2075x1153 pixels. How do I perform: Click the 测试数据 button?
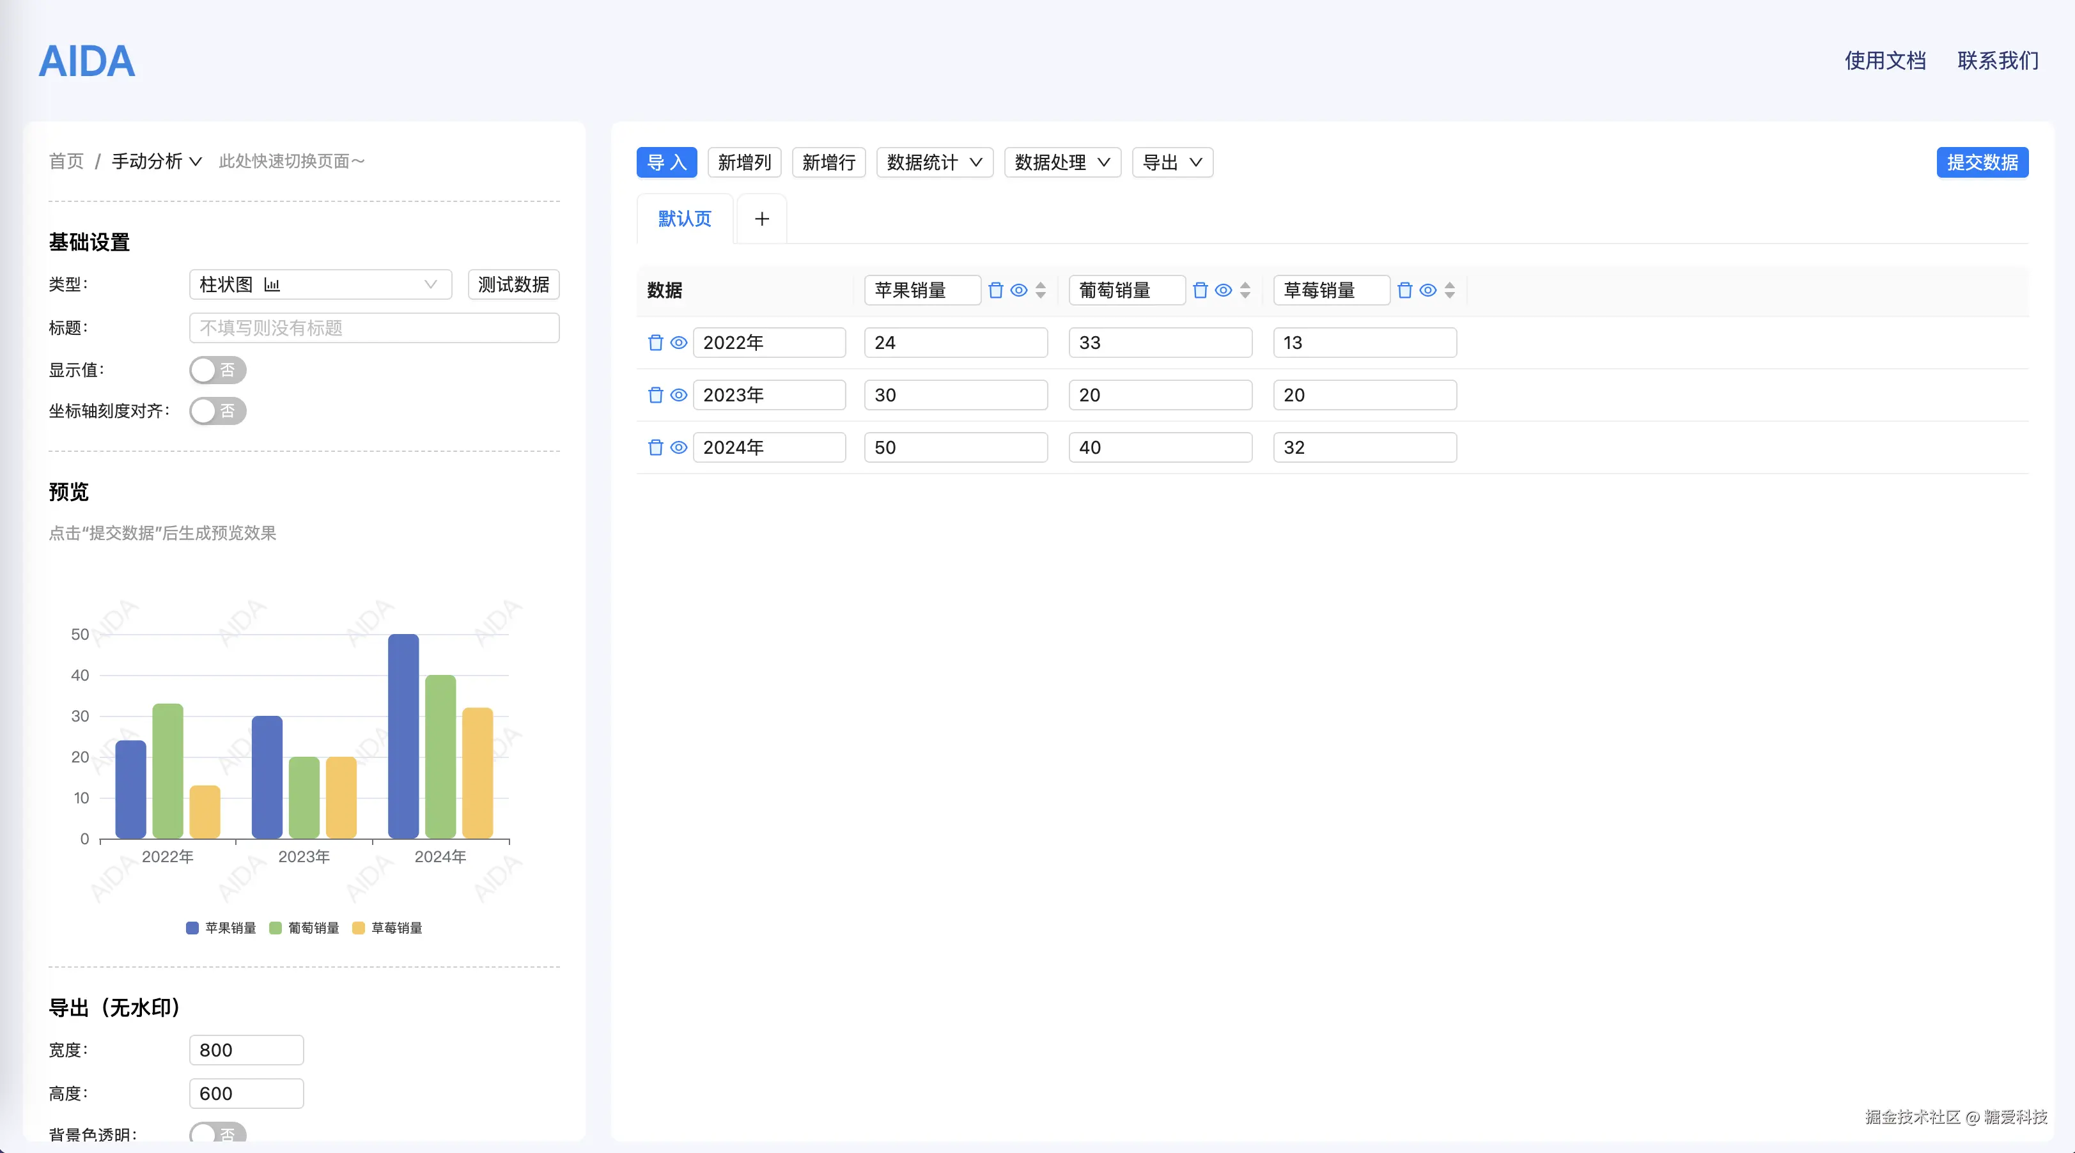pyautogui.click(x=513, y=285)
